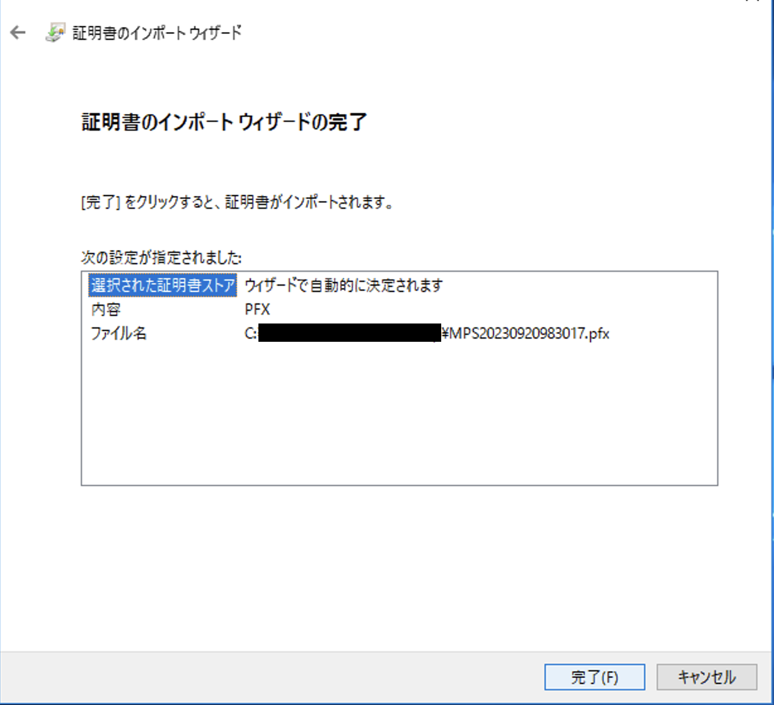This screenshot has width=774, height=705.
Task: Click the blacked-out part of the file path
Action: pyautogui.click(x=349, y=333)
